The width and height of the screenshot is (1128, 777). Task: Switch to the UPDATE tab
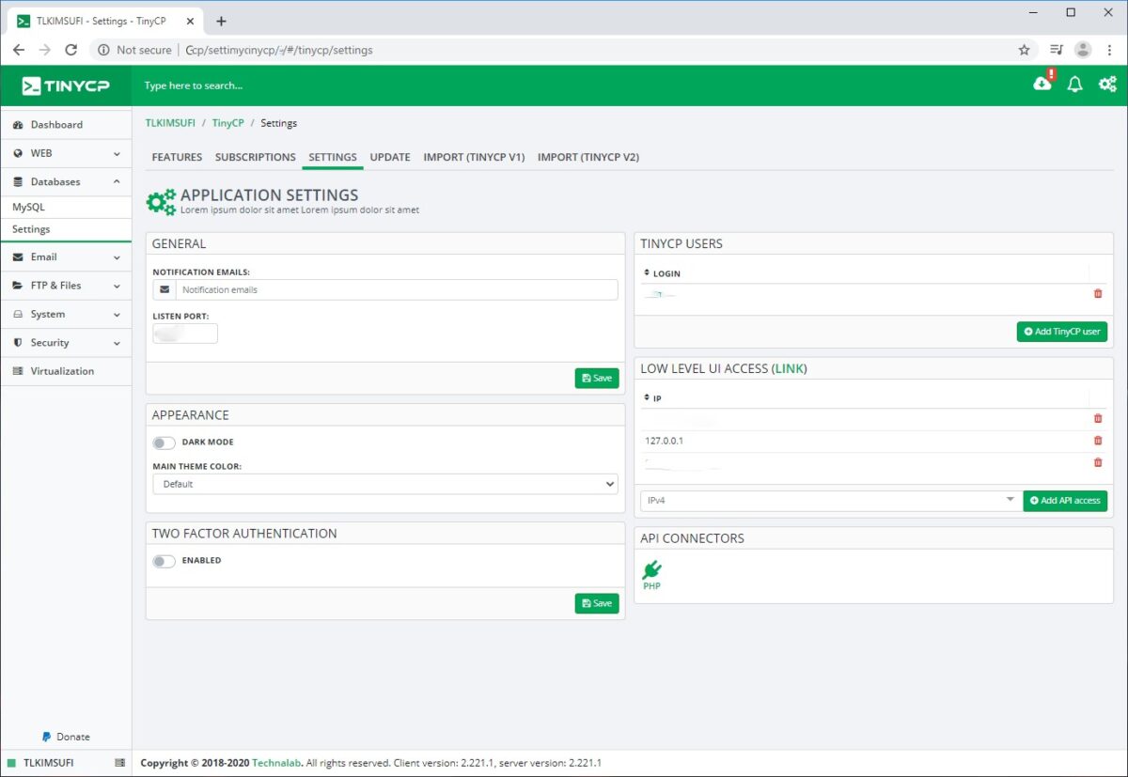tap(390, 157)
